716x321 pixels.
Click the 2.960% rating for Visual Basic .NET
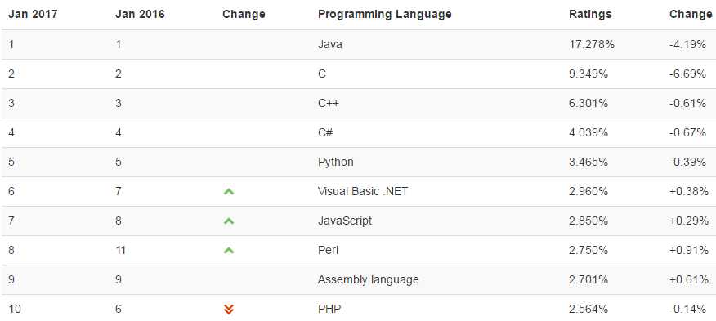pos(588,191)
